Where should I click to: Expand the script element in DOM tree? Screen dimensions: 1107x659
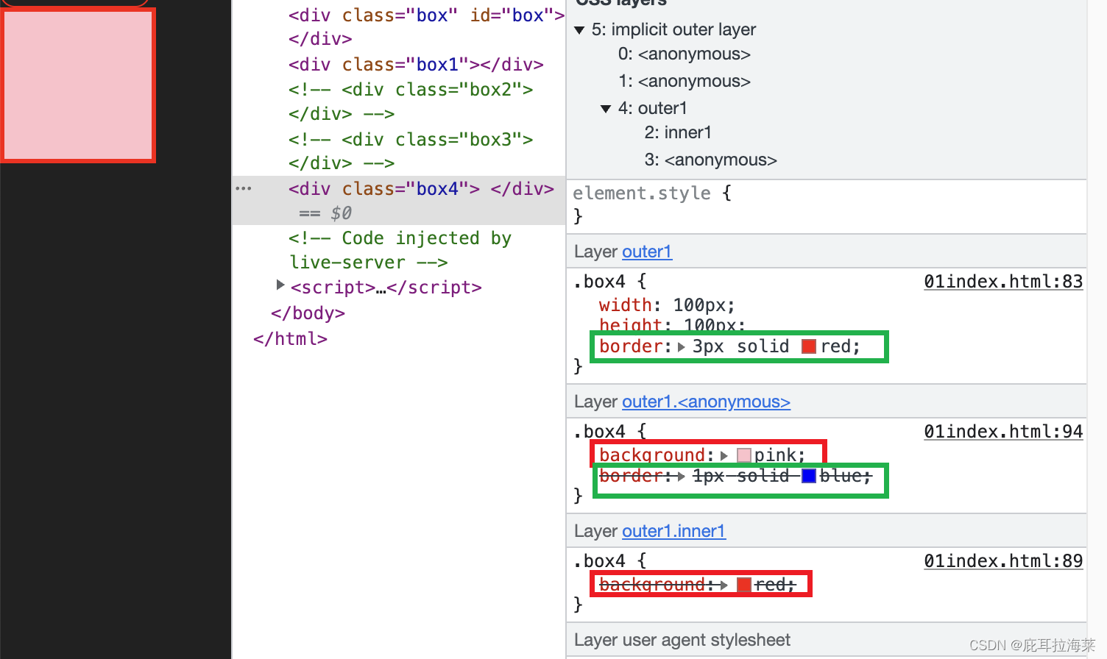coord(280,285)
